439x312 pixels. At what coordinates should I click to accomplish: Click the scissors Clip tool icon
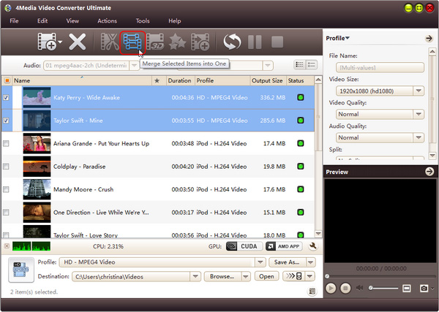(x=110, y=43)
